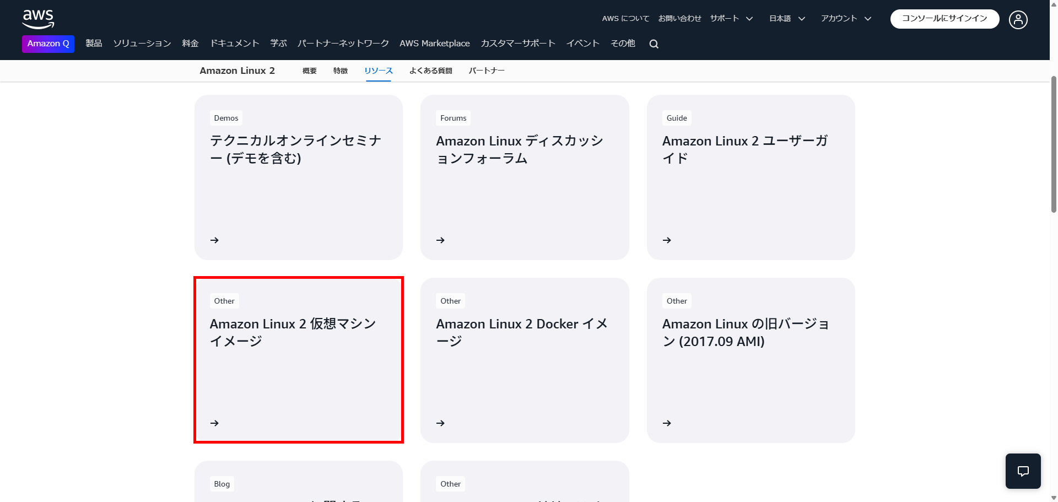Click the Demos tag label

coord(226,118)
